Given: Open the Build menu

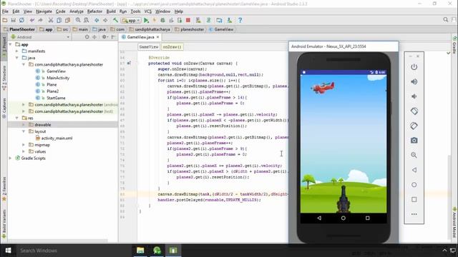Looking at the screenshot, I should pos(111,11).
